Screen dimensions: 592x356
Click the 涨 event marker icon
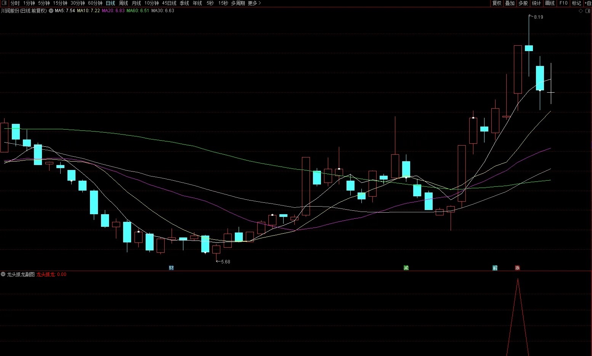(517, 268)
